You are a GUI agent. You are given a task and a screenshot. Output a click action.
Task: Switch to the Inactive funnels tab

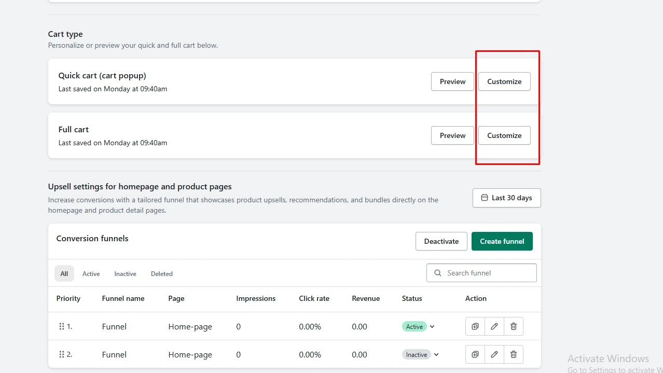pos(125,273)
